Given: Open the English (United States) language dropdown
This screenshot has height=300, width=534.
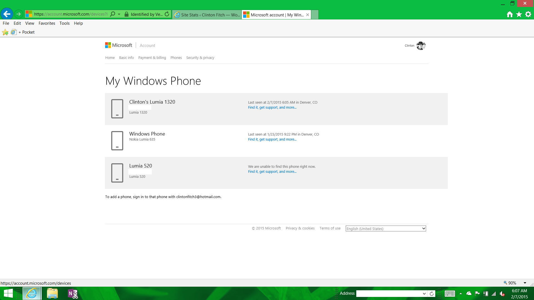Looking at the screenshot, I should click(386, 229).
